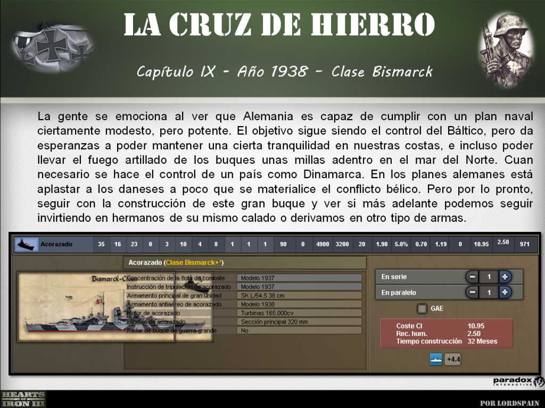Click the iron crosses medal image
This screenshot has height=408, width=545.
pyautogui.click(x=52, y=48)
